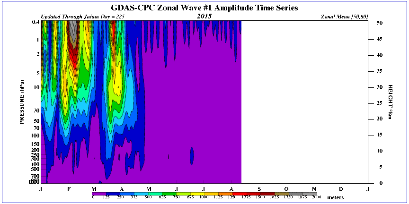The width and height of the screenshot is (409, 204).
Task: Click the '70' hPa pressure axis tick
Action: pos(36,128)
